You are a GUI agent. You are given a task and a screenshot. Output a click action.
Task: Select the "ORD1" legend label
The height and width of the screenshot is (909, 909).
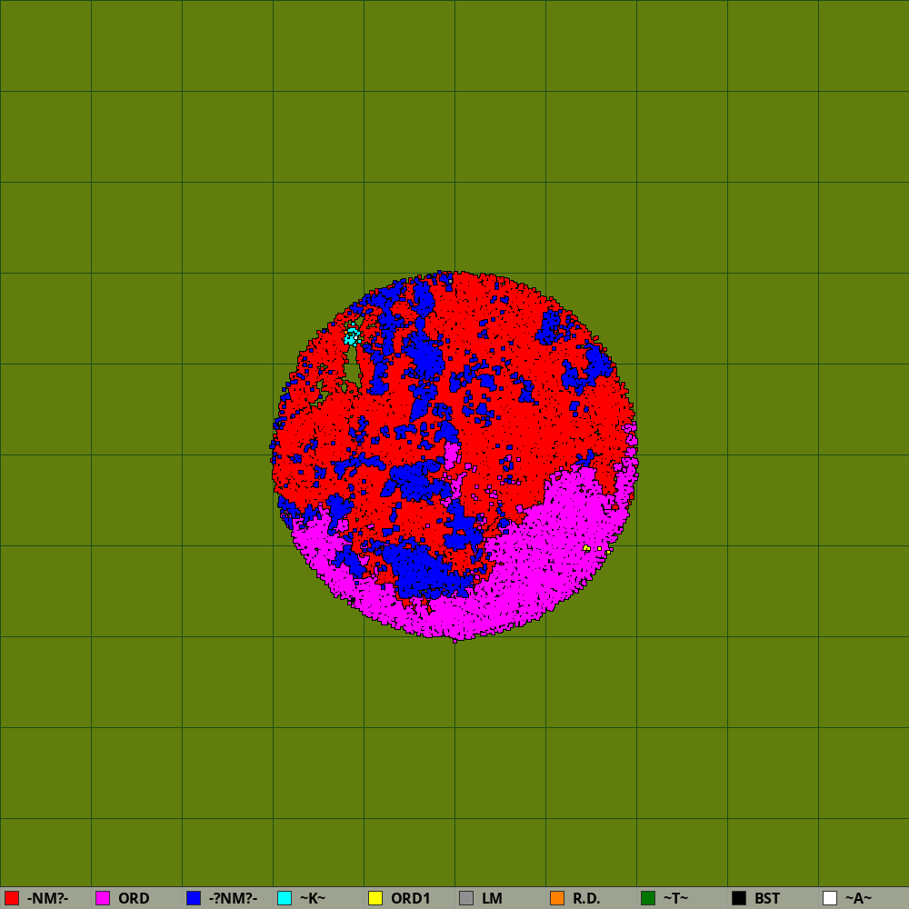point(411,898)
